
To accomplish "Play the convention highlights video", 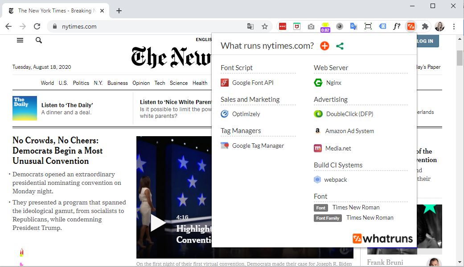I will [x=158, y=223].
